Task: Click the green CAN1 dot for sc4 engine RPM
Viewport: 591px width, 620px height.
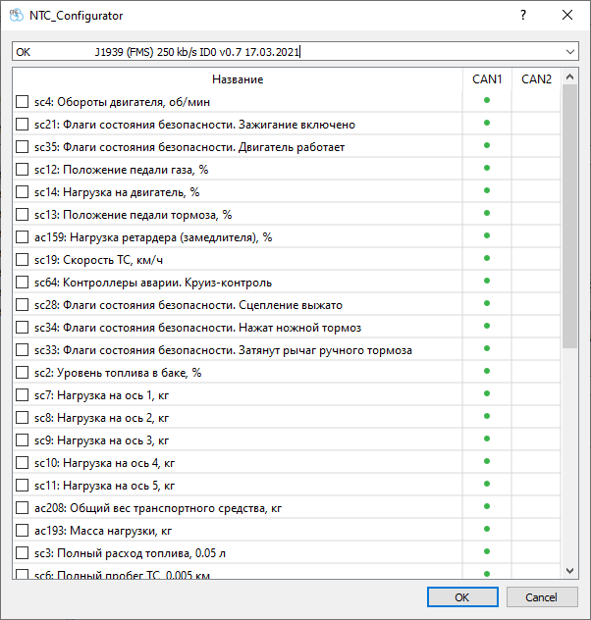Action: pos(487,100)
